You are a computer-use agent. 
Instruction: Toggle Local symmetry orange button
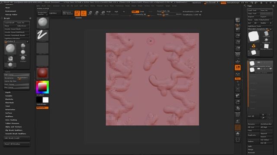click(238, 68)
